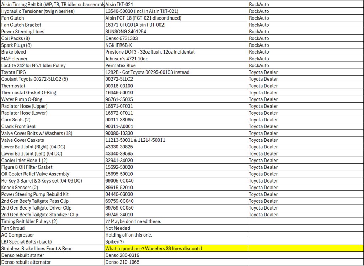Select the '16371-0F010 (Aisin FBT-002)' cell

176,25
